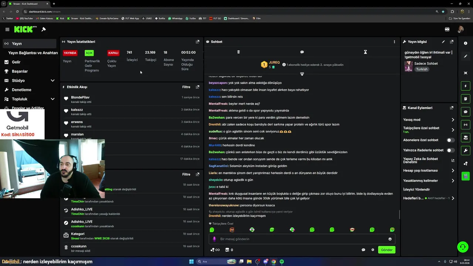
Task: Click the KAPALI multi-stream badge
Action: (113, 53)
